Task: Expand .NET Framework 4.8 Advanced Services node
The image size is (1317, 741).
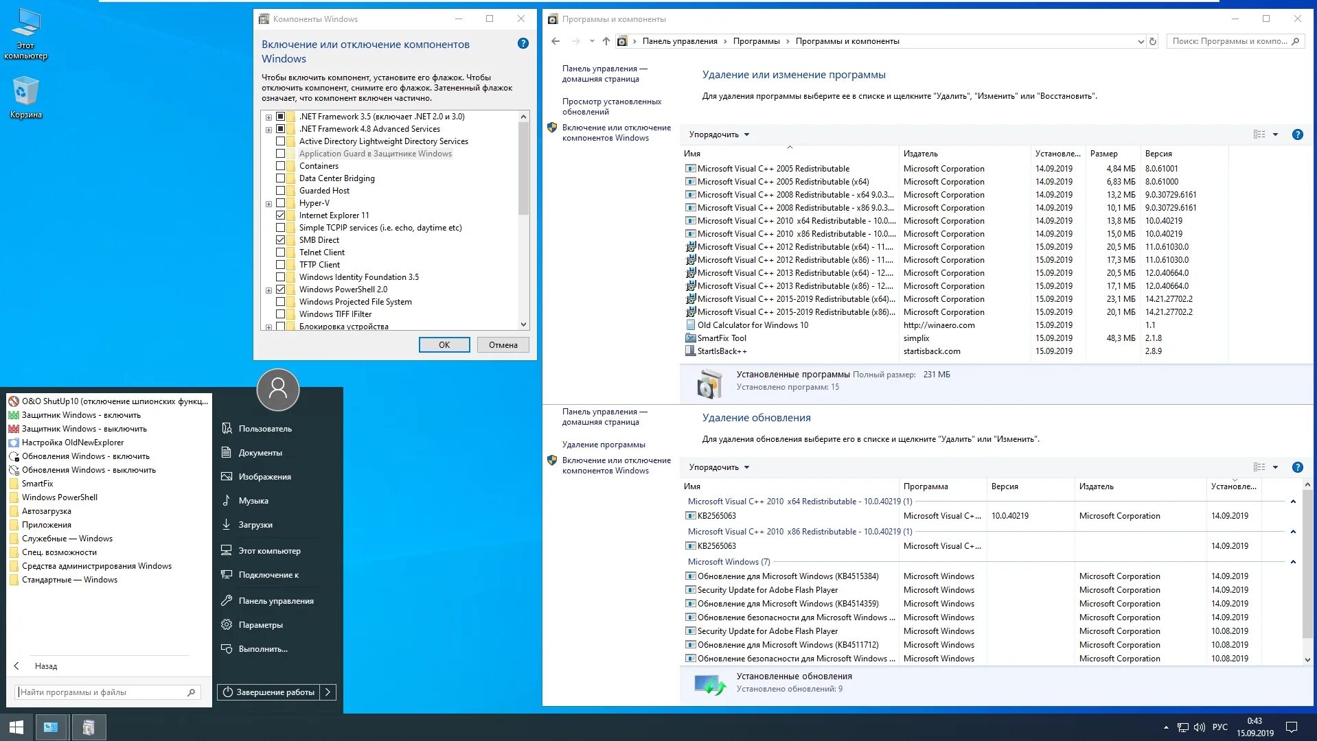Action: 268,130
